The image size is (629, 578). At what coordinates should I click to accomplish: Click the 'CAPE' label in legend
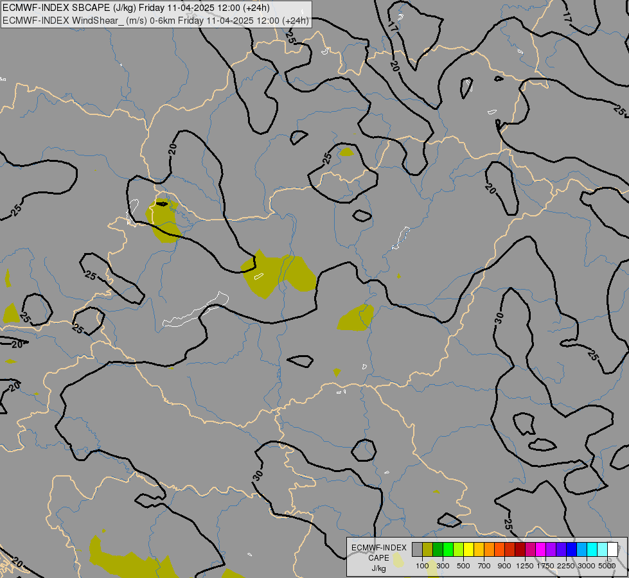378,558
